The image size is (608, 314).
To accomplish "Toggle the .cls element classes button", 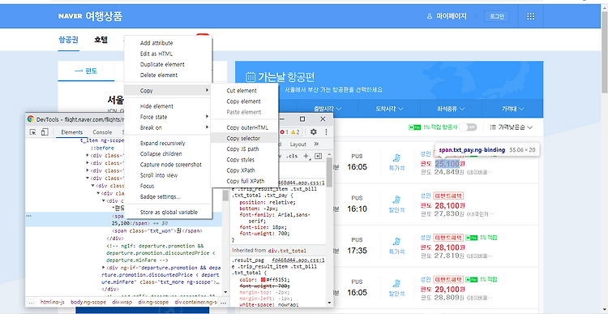I will coord(292,156).
